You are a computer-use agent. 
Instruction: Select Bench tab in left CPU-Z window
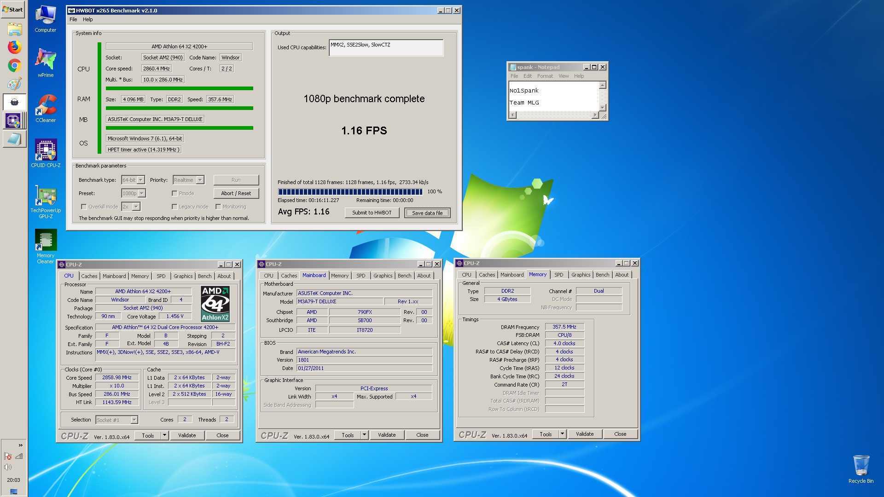[x=205, y=276]
